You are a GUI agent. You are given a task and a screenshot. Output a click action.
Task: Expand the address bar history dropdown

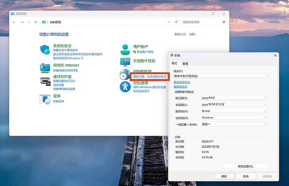(x=169, y=22)
